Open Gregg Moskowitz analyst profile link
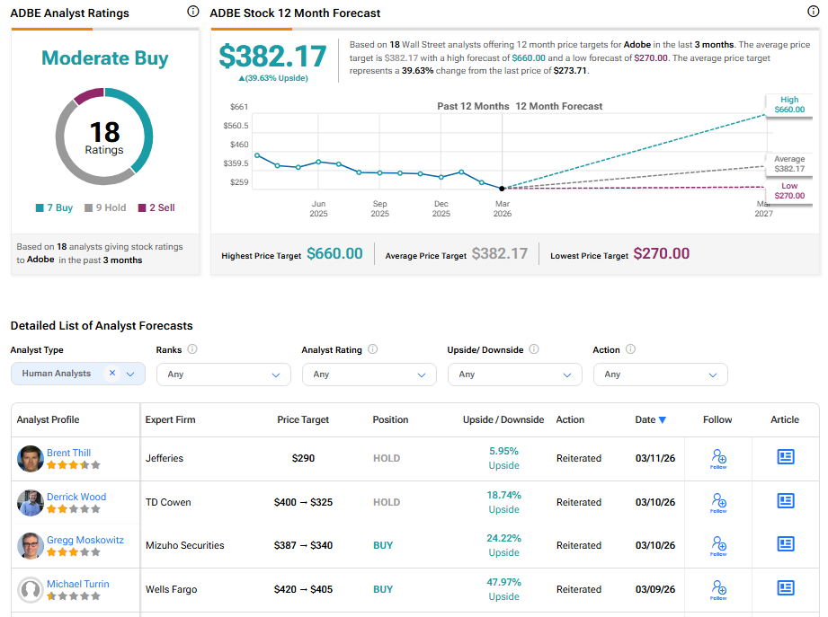The image size is (828, 617). (x=85, y=540)
